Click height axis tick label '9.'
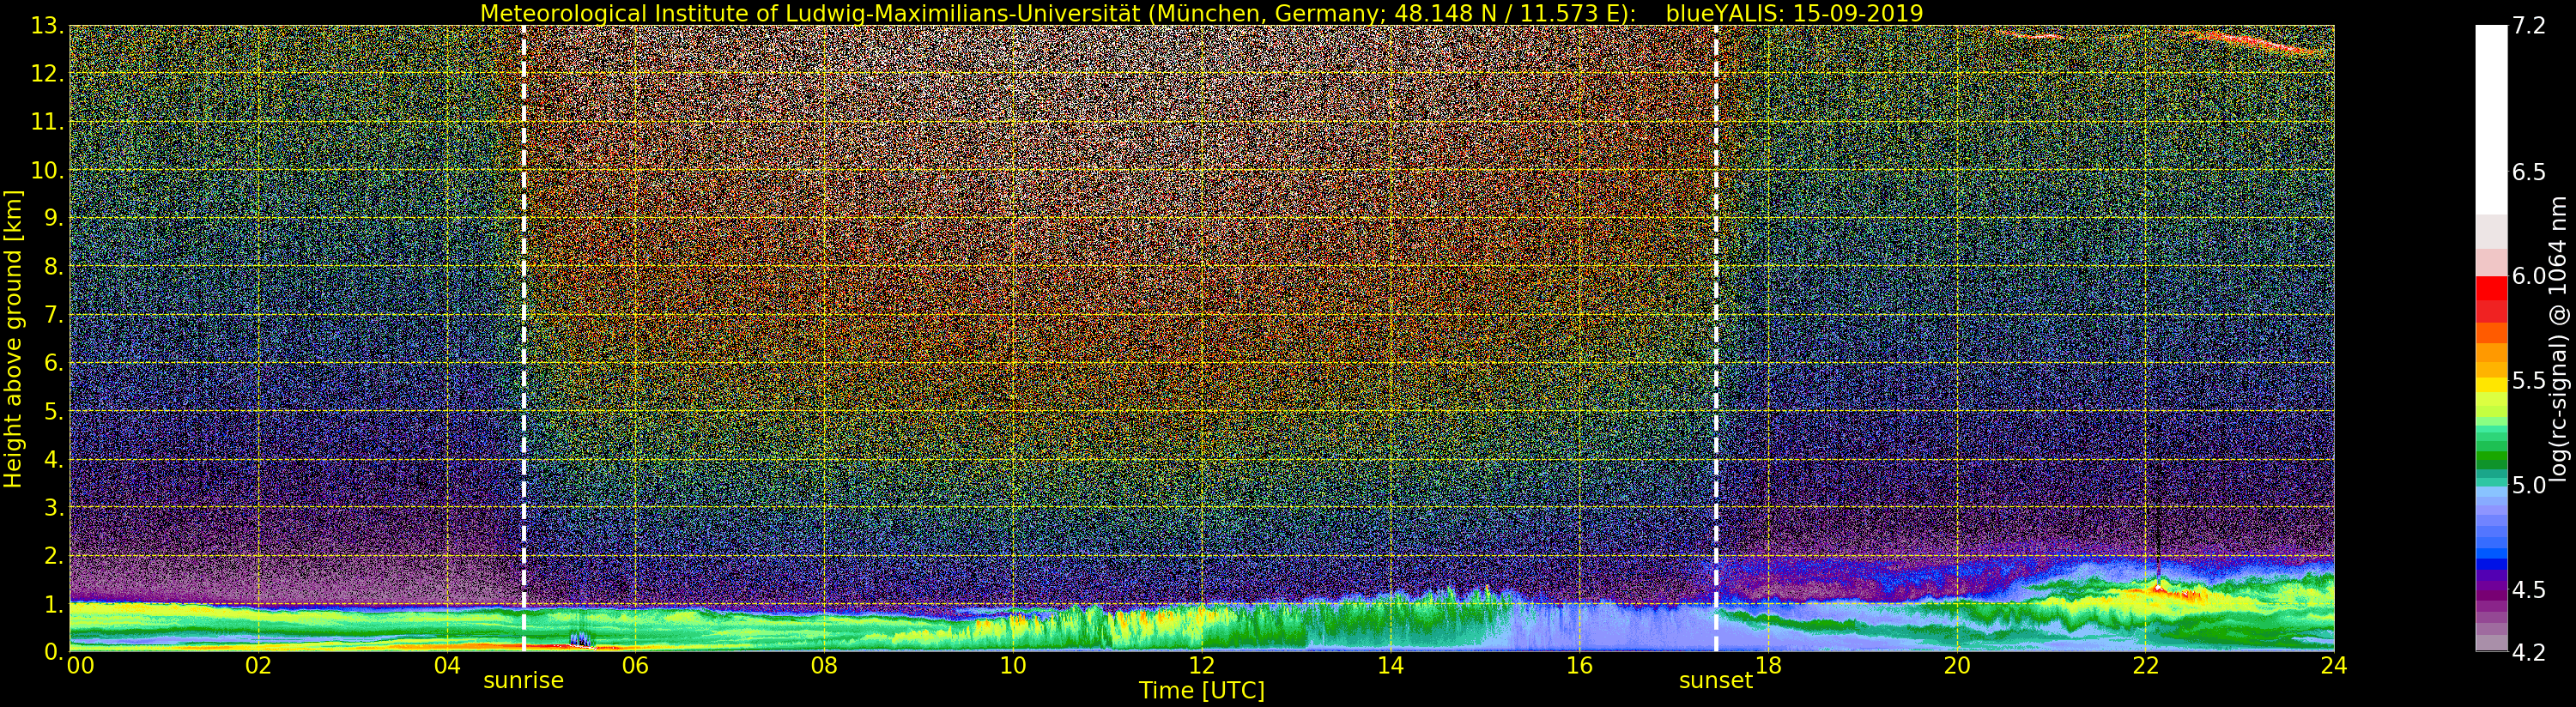The height and width of the screenshot is (707, 2576). coord(54,218)
